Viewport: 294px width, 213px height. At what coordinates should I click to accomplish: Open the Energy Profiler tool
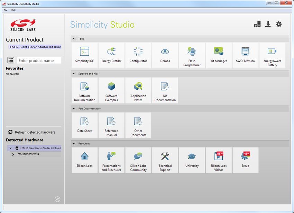(111, 55)
